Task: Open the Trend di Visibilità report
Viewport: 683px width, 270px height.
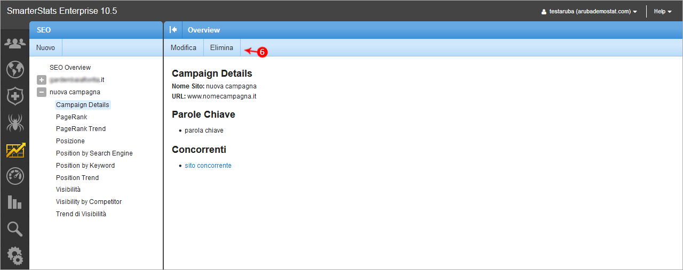Action: (81, 214)
